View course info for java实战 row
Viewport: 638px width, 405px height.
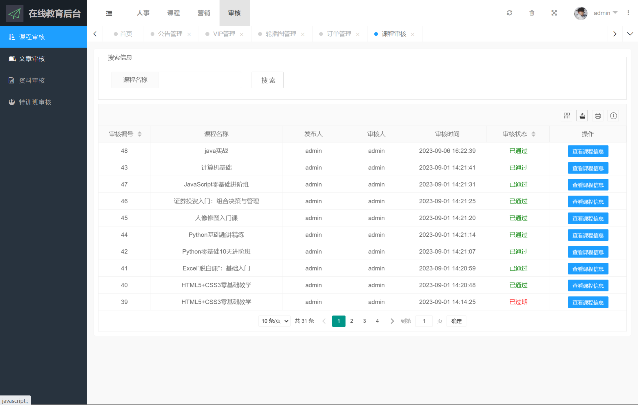(588, 151)
